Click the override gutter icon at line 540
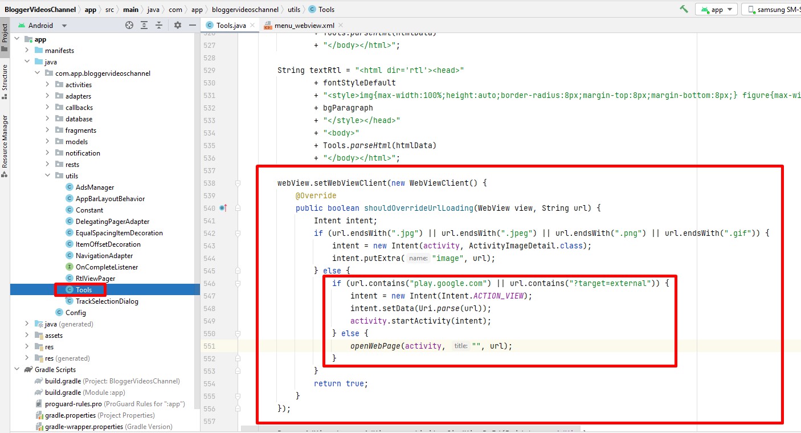The height and width of the screenshot is (433, 801). (223, 208)
